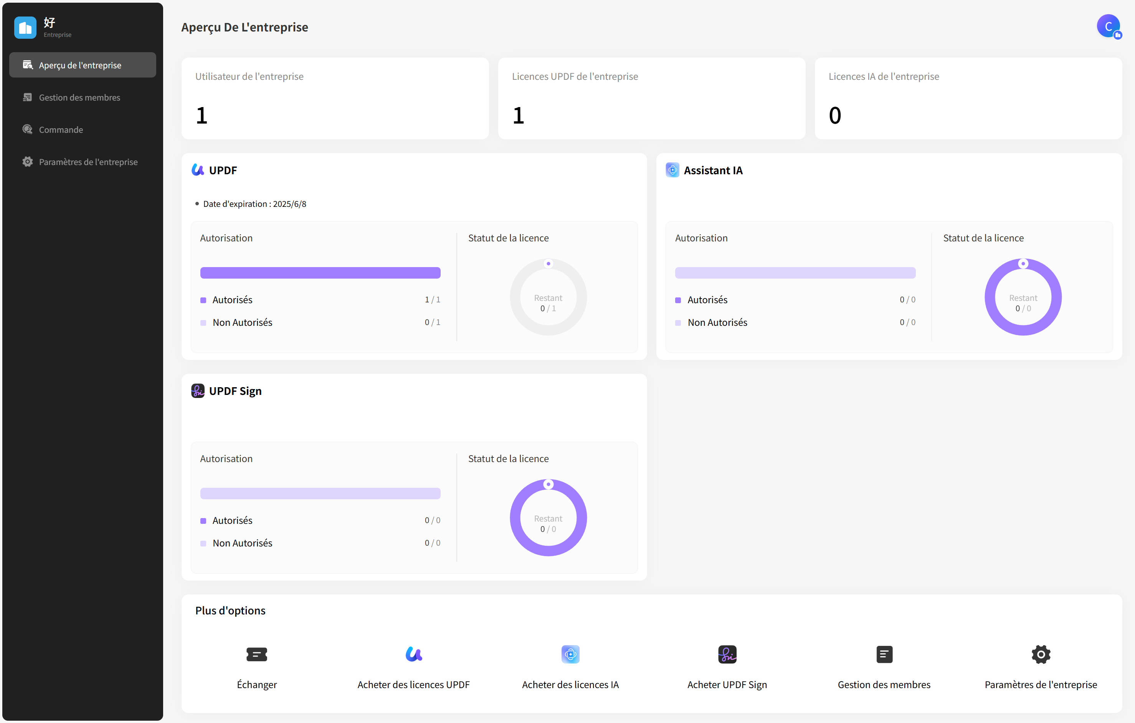Screen dimensions: 1135x723
Task: Click the Paramètres de l'entreprise gear icon
Action: (x=1041, y=654)
